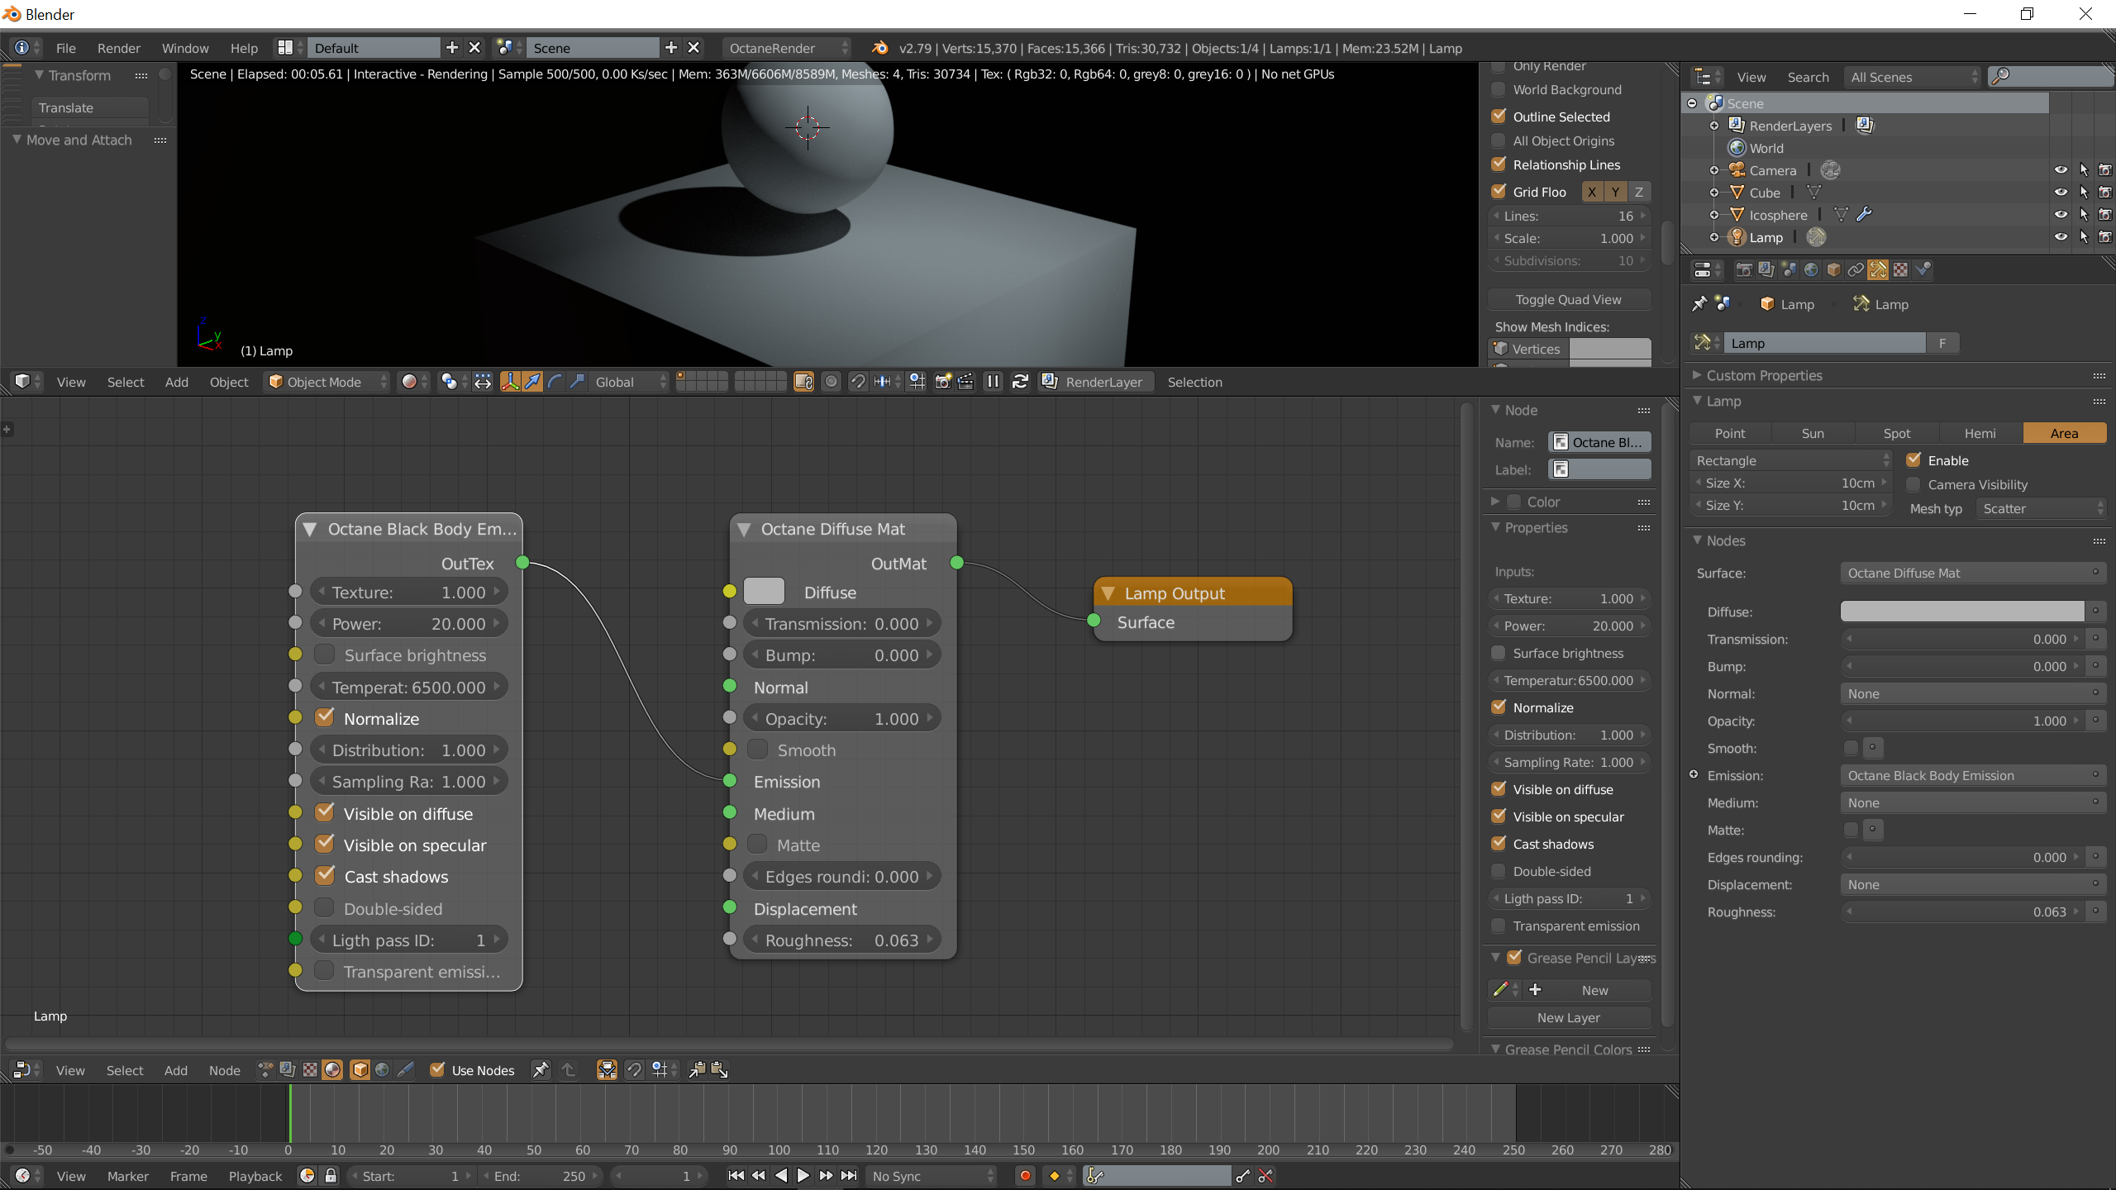Expand the Custom Properties panel
Screen dimensions: 2116x1190
(1763, 375)
